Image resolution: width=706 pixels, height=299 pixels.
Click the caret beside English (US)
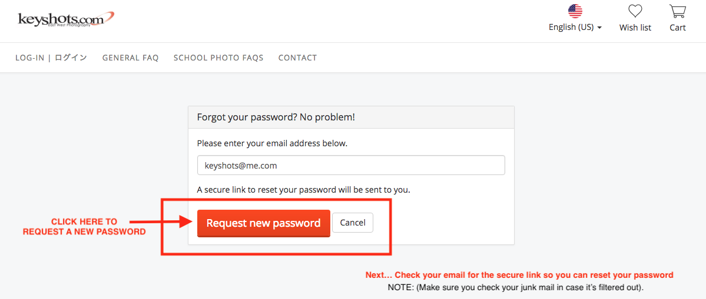[599, 28]
